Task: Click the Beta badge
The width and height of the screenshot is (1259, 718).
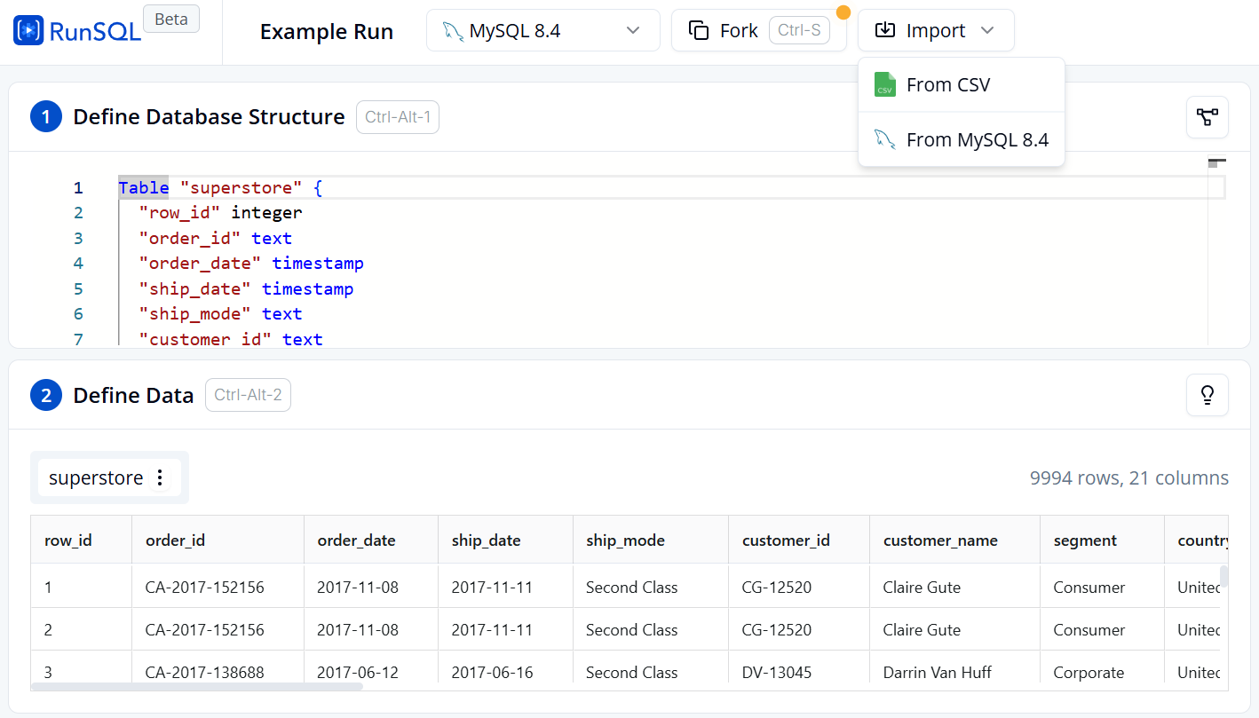Action: 170,20
